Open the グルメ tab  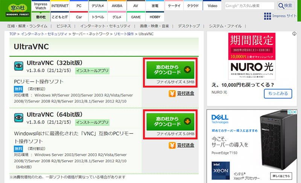coord(117,17)
